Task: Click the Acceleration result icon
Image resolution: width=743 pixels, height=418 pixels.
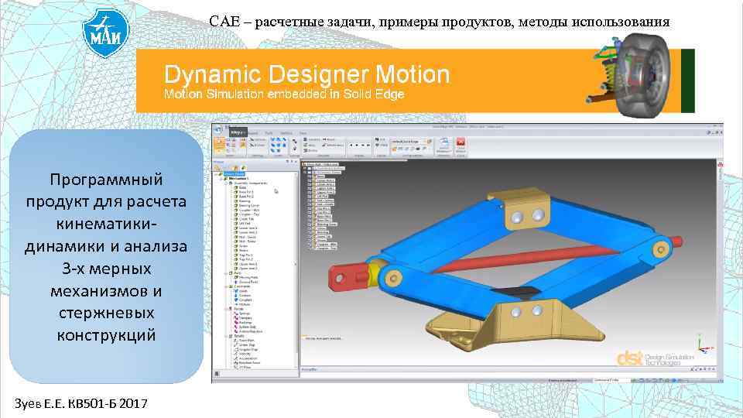Action: coord(236,358)
